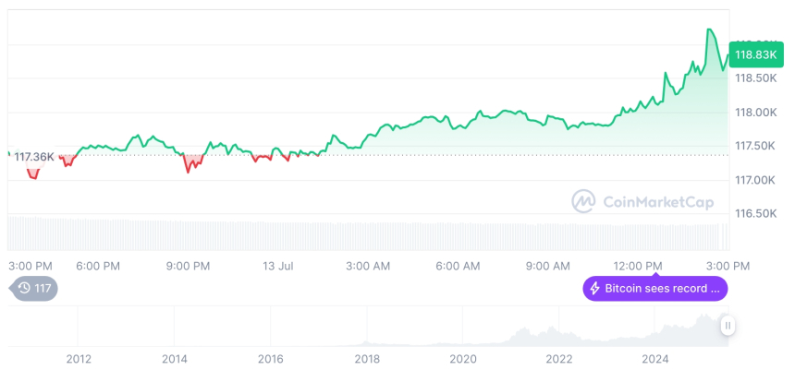The height and width of the screenshot is (370, 795).
Task: Click the 116.50K price axis label
Action: click(755, 213)
